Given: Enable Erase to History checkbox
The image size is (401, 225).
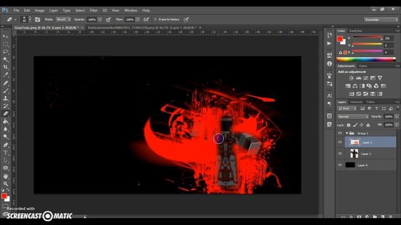Looking at the screenshot, I should (155, 19).
